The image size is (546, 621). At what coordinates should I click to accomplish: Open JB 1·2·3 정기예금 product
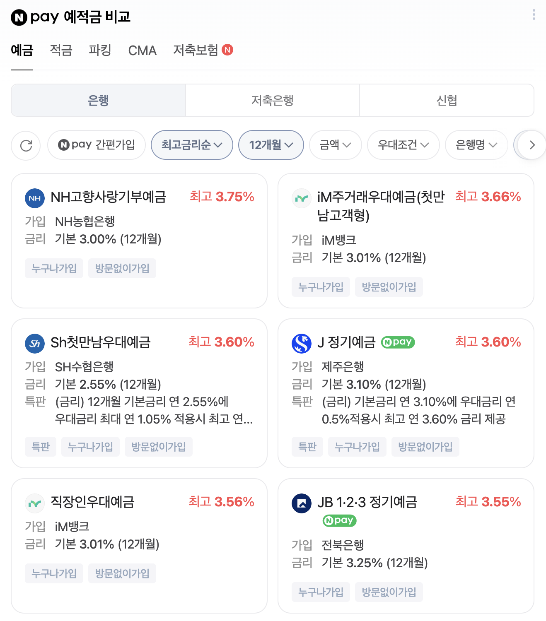(367, 502)
